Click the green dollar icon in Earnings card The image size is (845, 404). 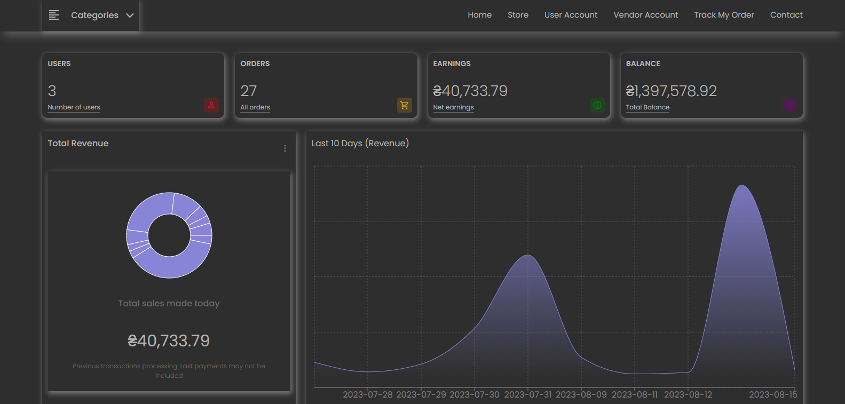coord(597,105)
